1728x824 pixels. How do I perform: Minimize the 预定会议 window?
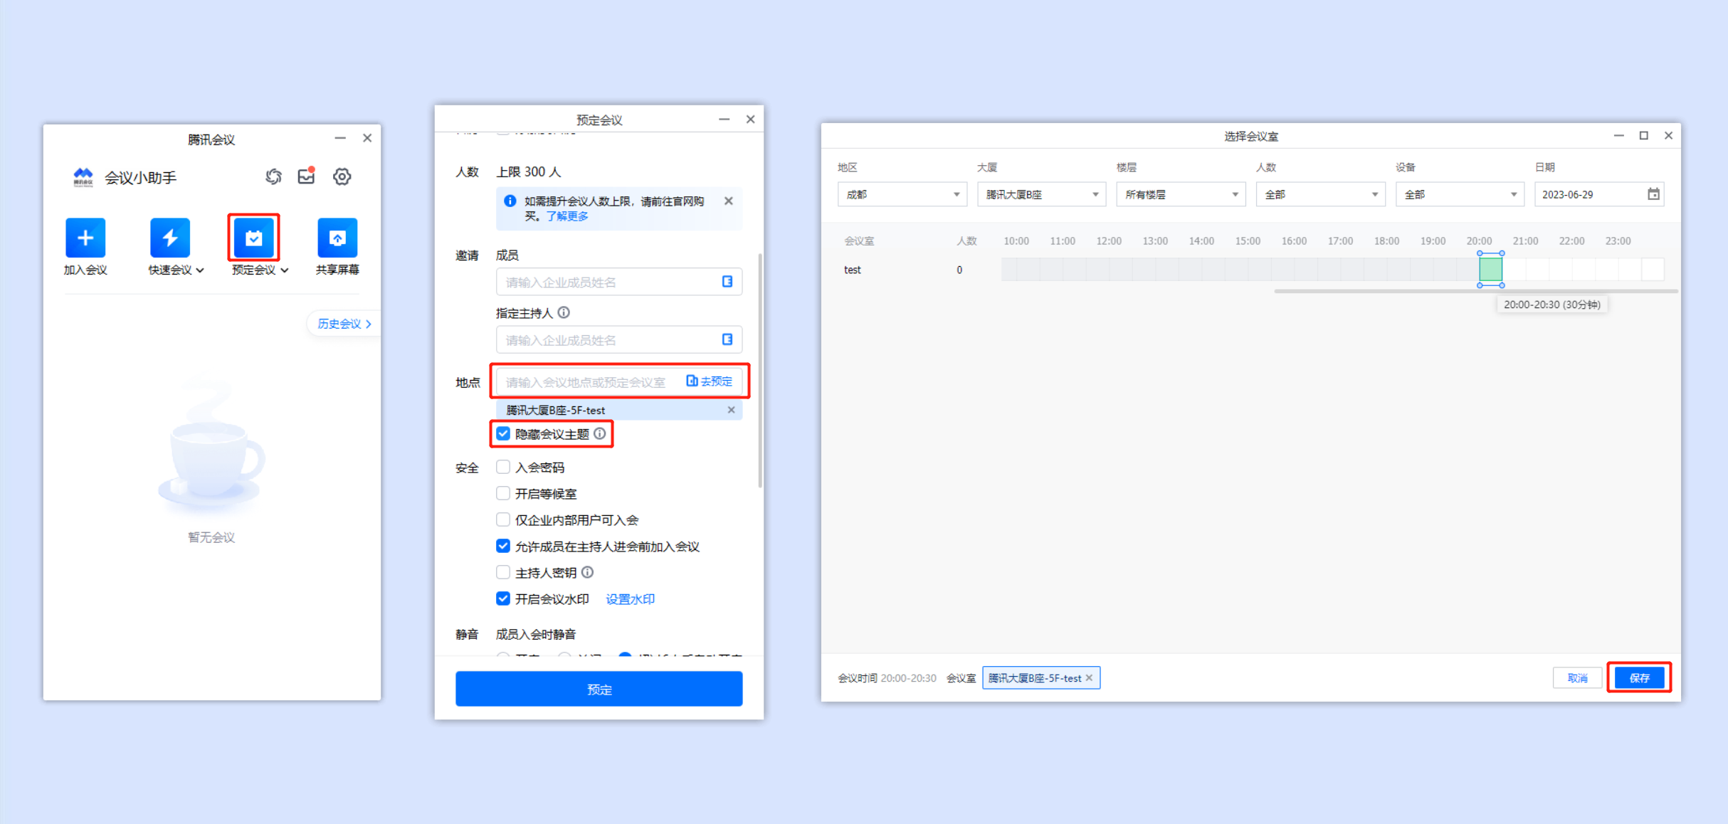724,119
